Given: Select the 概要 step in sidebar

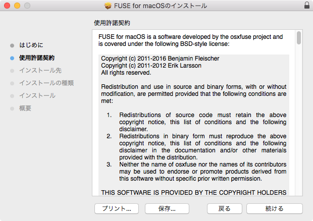Looking at the screenshot, I should pyautogui.click(x=25, y=108).
